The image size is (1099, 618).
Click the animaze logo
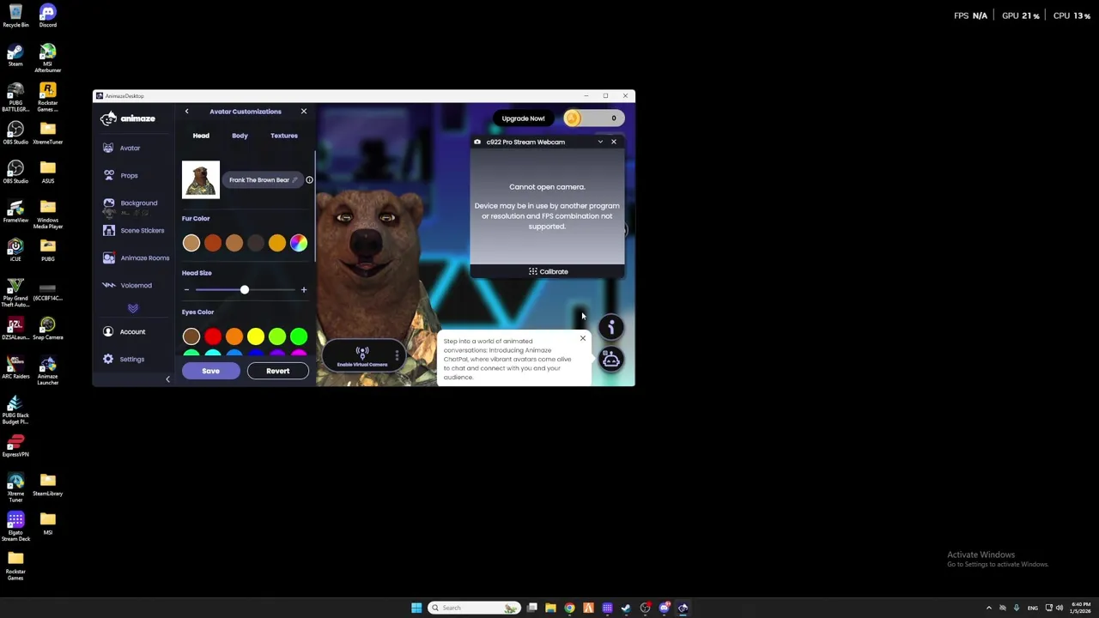[x=128, y=118]
